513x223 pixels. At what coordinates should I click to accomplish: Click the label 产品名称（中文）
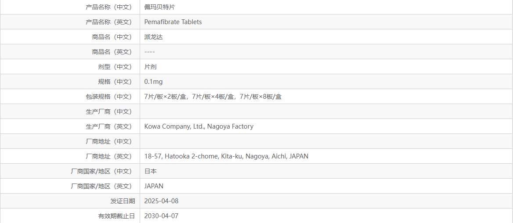click(x=108, y=7)
